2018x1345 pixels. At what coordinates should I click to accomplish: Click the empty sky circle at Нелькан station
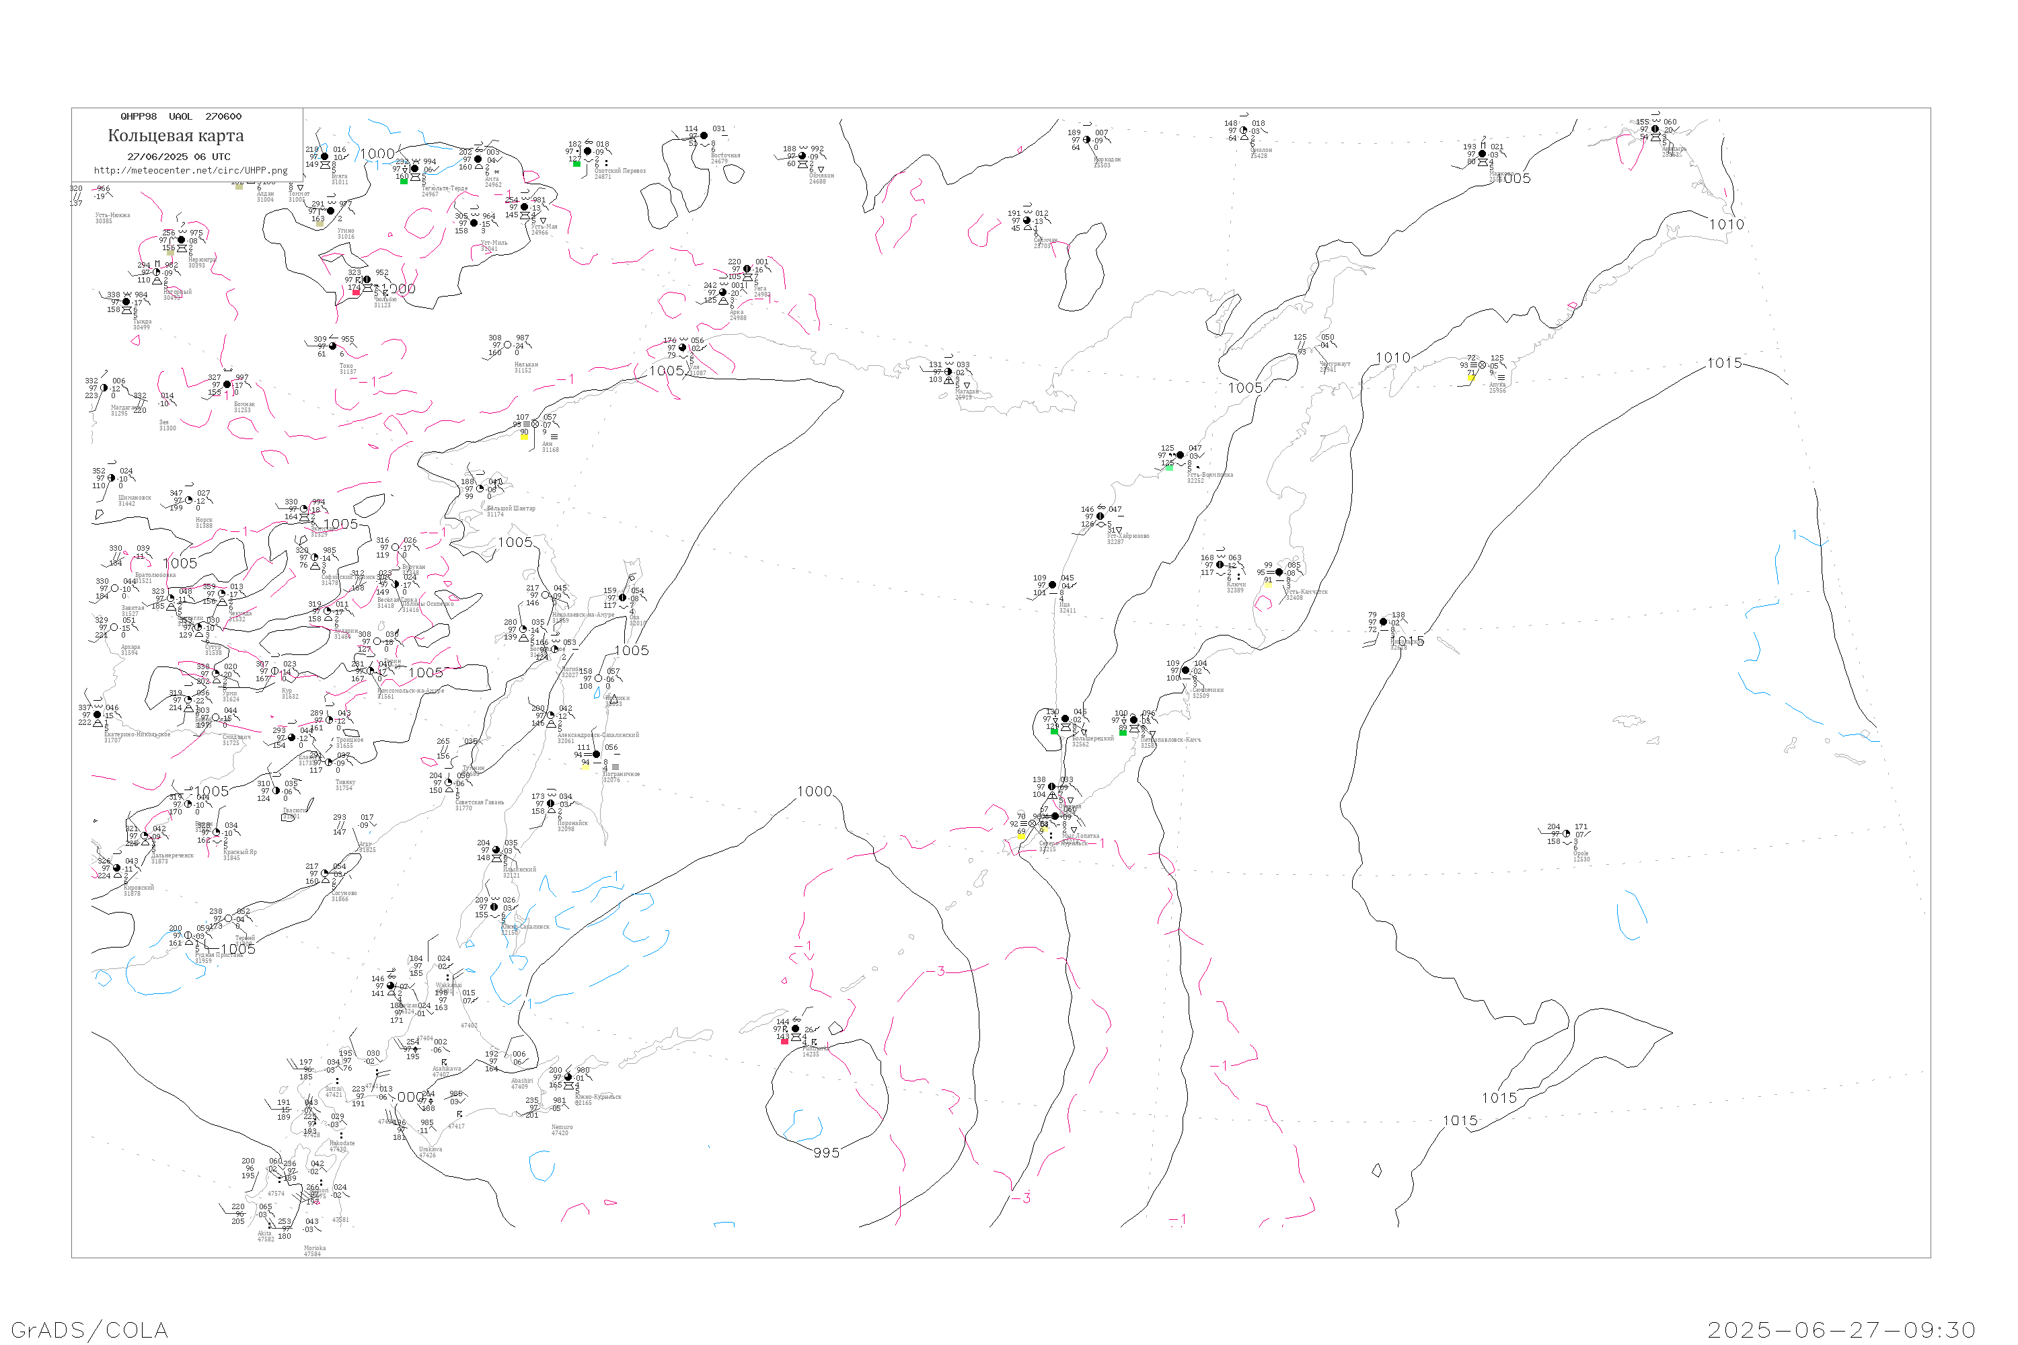tap(508, 345)
